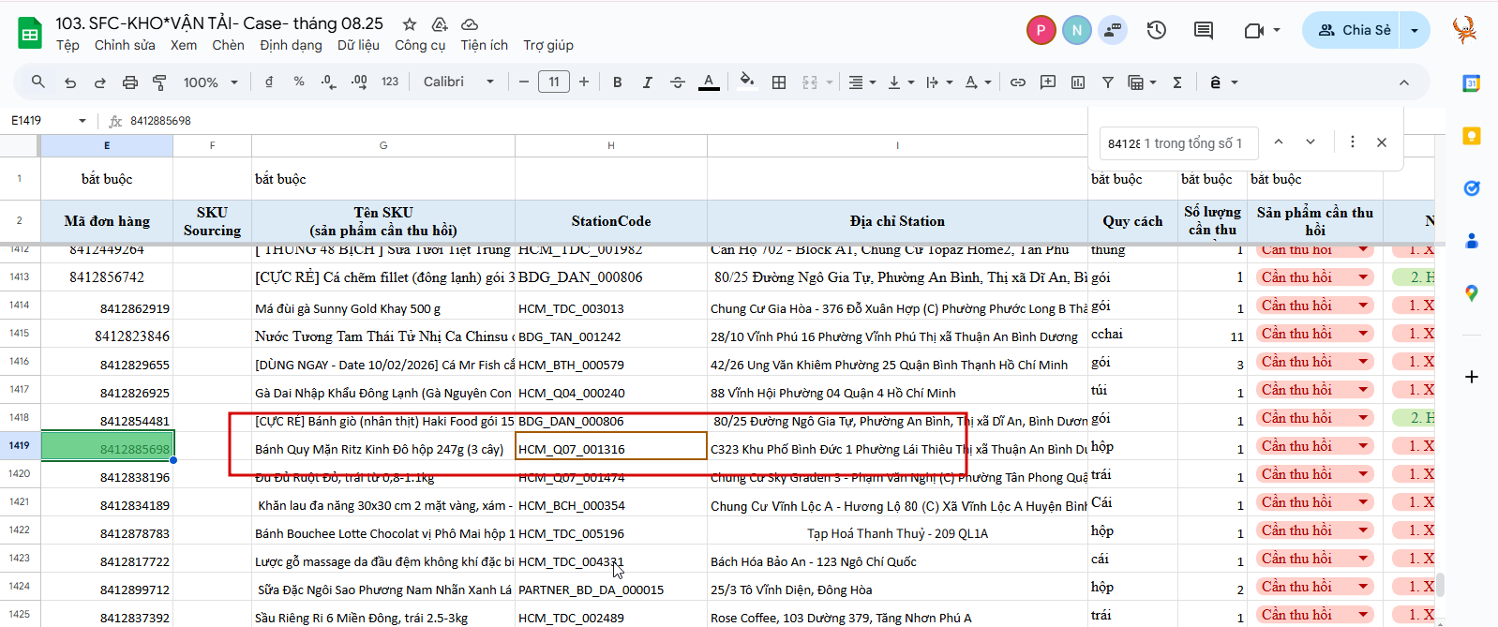1498x627 pixels.
Task: Click the search menus magnifier icon
Action: pyautogui.click(x=38, y=82)
